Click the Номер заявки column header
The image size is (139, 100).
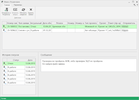12,23
